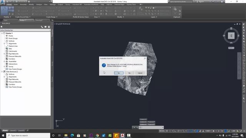Open the WCS dropdown below the ViewCube

click(231, 48)
